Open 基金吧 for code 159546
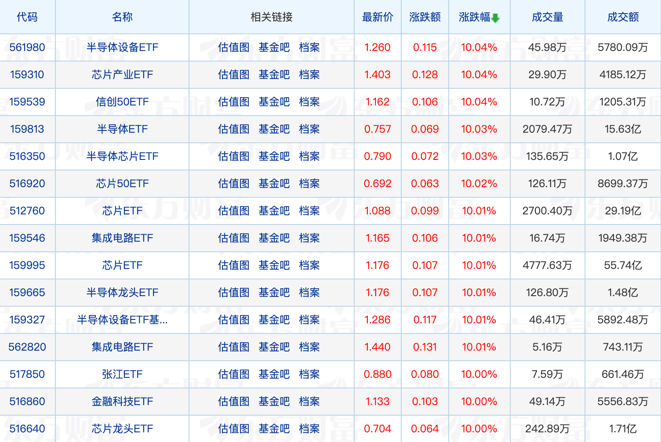661x442 pixels. (274, 238)
